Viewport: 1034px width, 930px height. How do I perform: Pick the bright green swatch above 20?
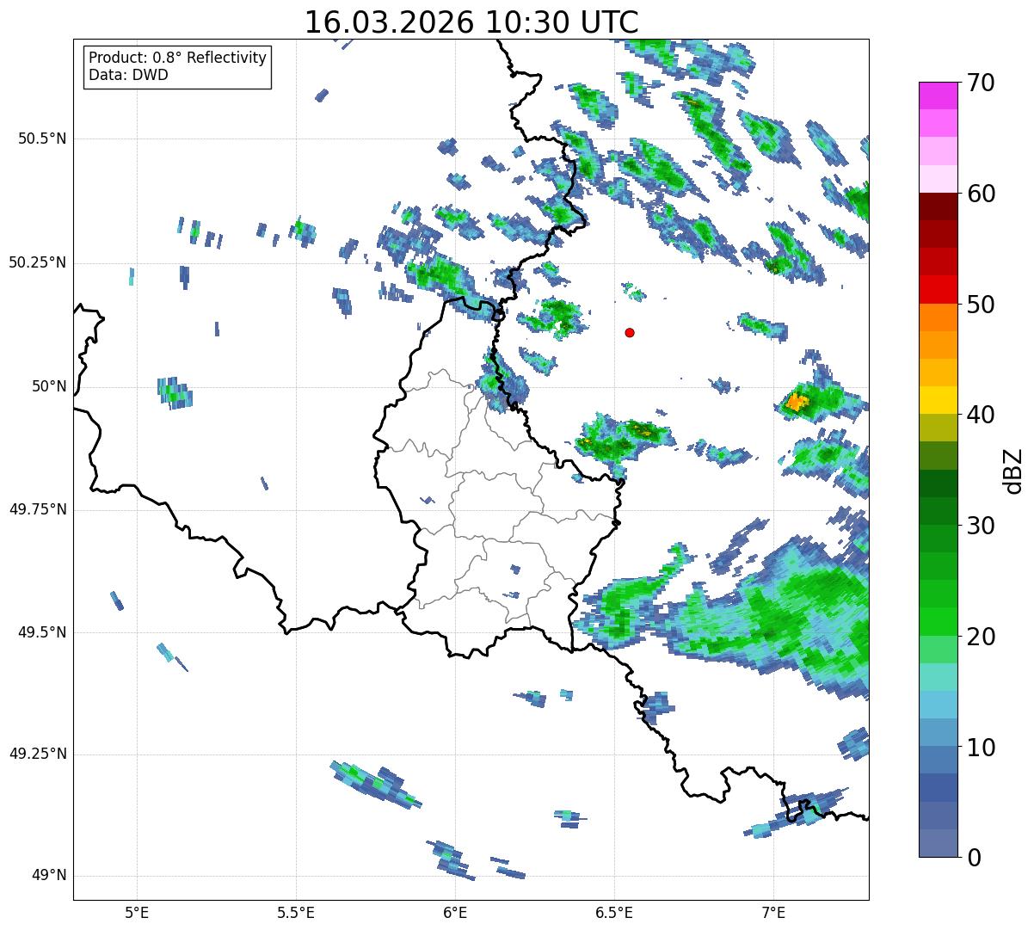939,622
